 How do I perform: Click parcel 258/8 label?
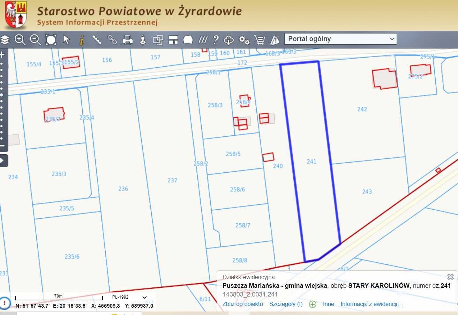coord(240,260)
